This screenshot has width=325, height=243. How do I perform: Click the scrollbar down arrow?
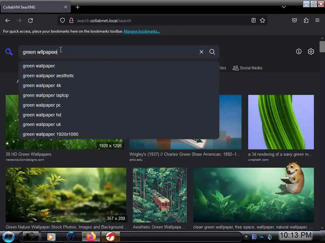pos(322,228)
